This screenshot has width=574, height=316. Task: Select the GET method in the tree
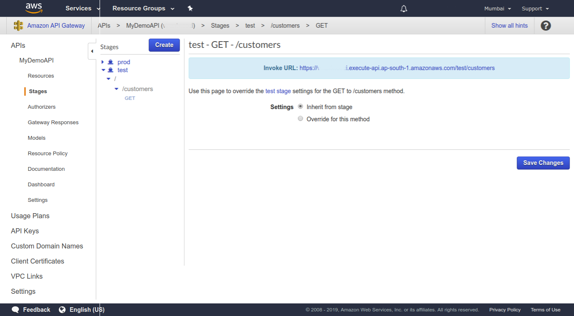point(130,98)
